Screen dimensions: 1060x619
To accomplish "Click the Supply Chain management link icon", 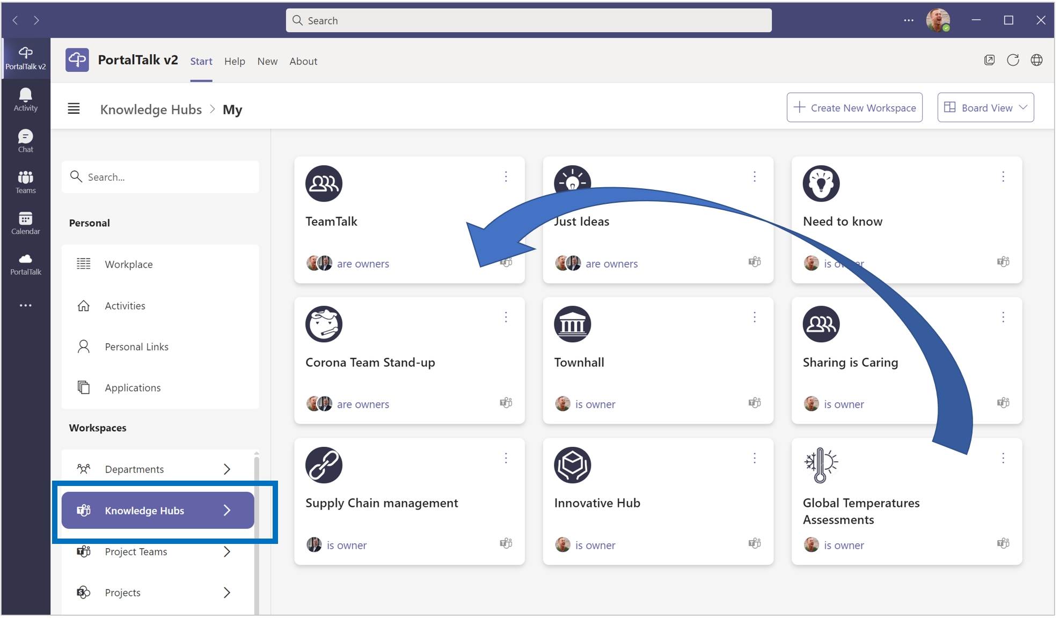I will click(324, 465).
